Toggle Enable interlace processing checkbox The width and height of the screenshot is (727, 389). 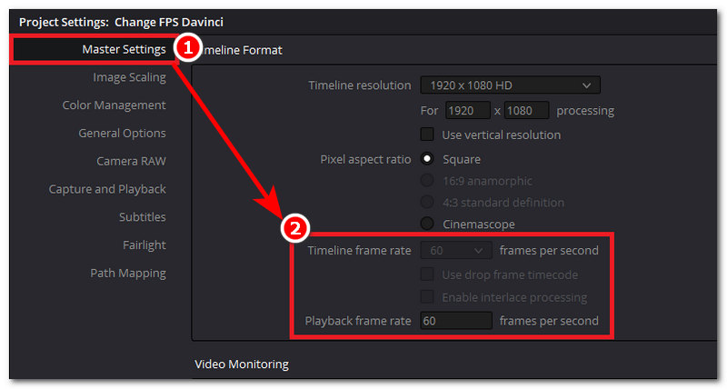tap(427, 296)
